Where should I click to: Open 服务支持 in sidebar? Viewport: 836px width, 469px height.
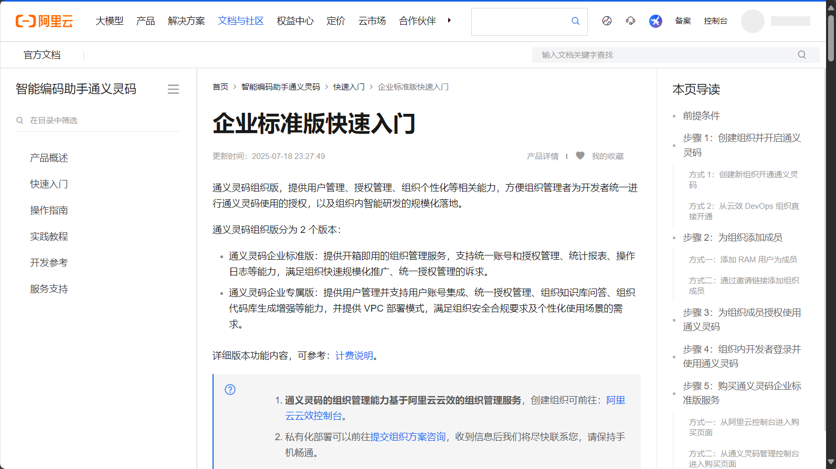[49, 289]
